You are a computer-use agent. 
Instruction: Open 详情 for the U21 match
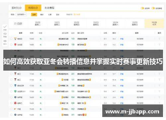click(x=122, y=91)
